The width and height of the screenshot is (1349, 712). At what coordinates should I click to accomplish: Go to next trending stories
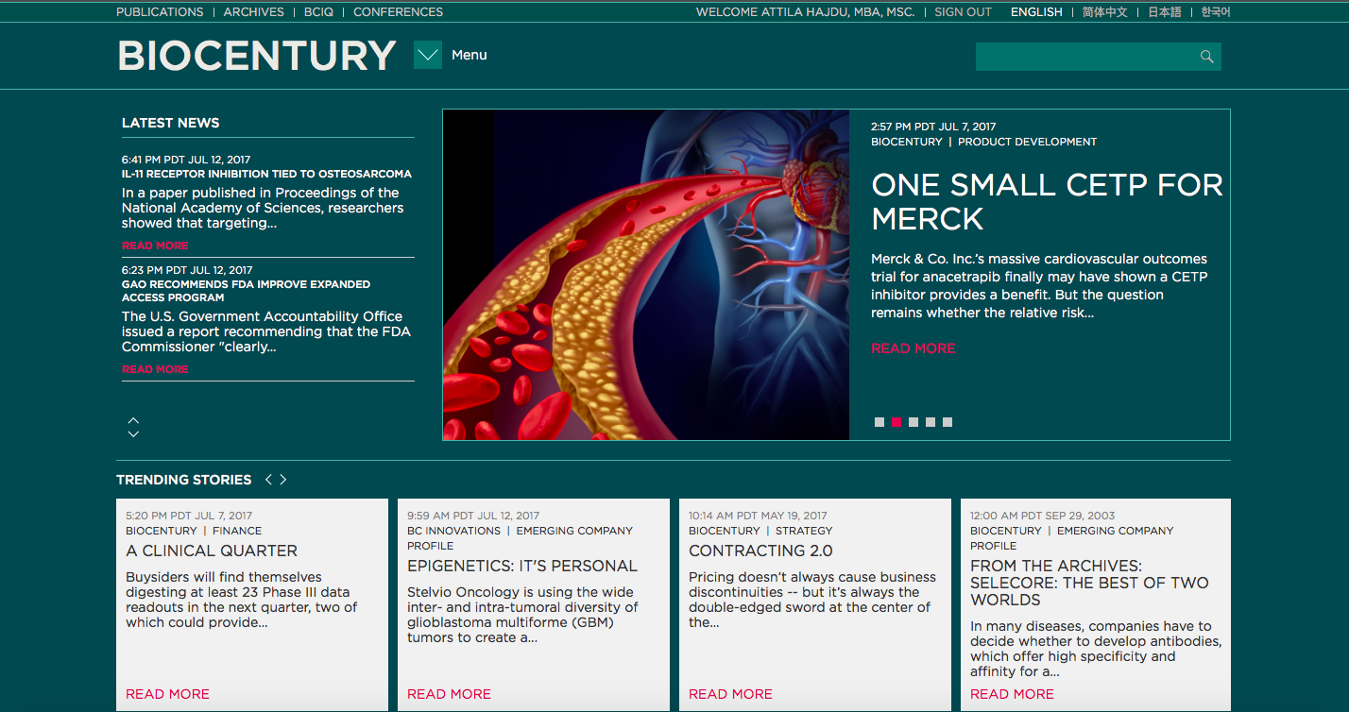point(282,480)
